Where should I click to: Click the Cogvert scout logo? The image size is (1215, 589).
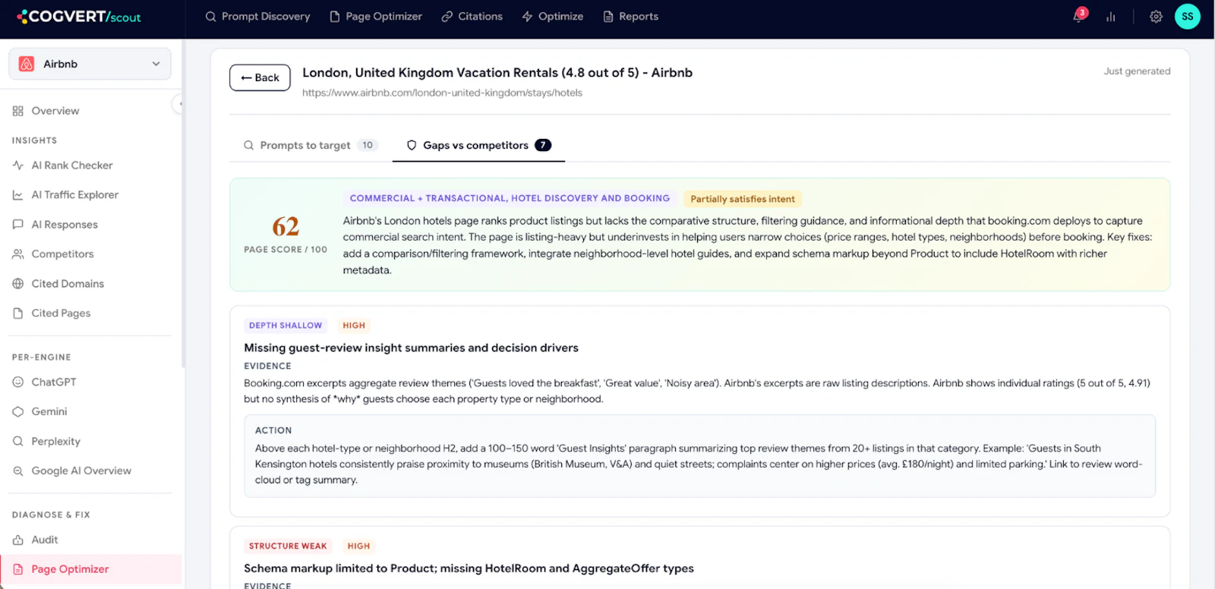pyautogui.click(x=79, y=16)
